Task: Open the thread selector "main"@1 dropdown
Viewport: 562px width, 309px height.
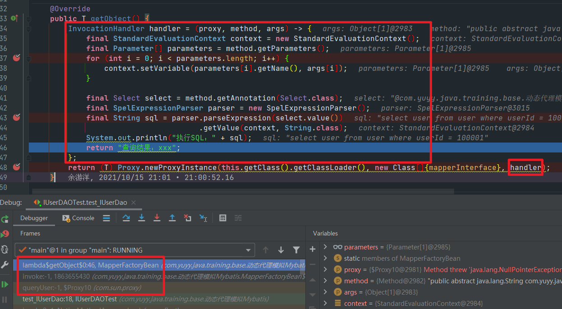Action: point(135,250)
